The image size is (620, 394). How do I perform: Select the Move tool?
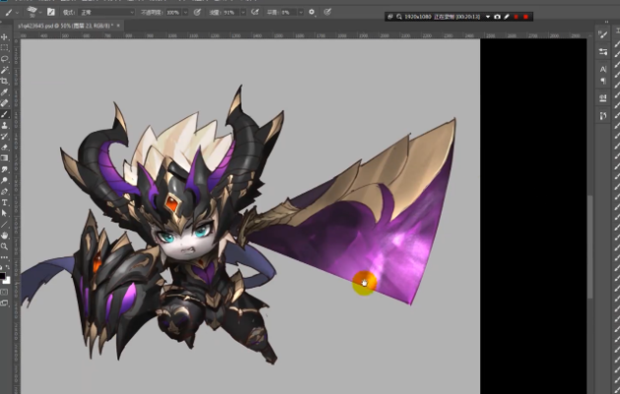click(4, 36)
